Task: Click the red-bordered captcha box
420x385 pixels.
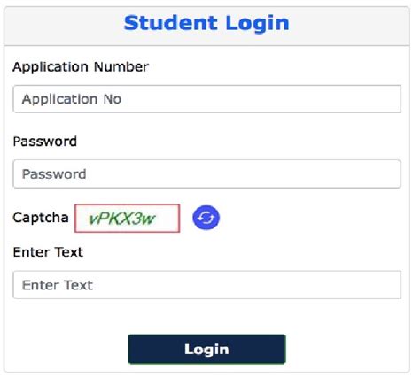Action: [127, 219]
